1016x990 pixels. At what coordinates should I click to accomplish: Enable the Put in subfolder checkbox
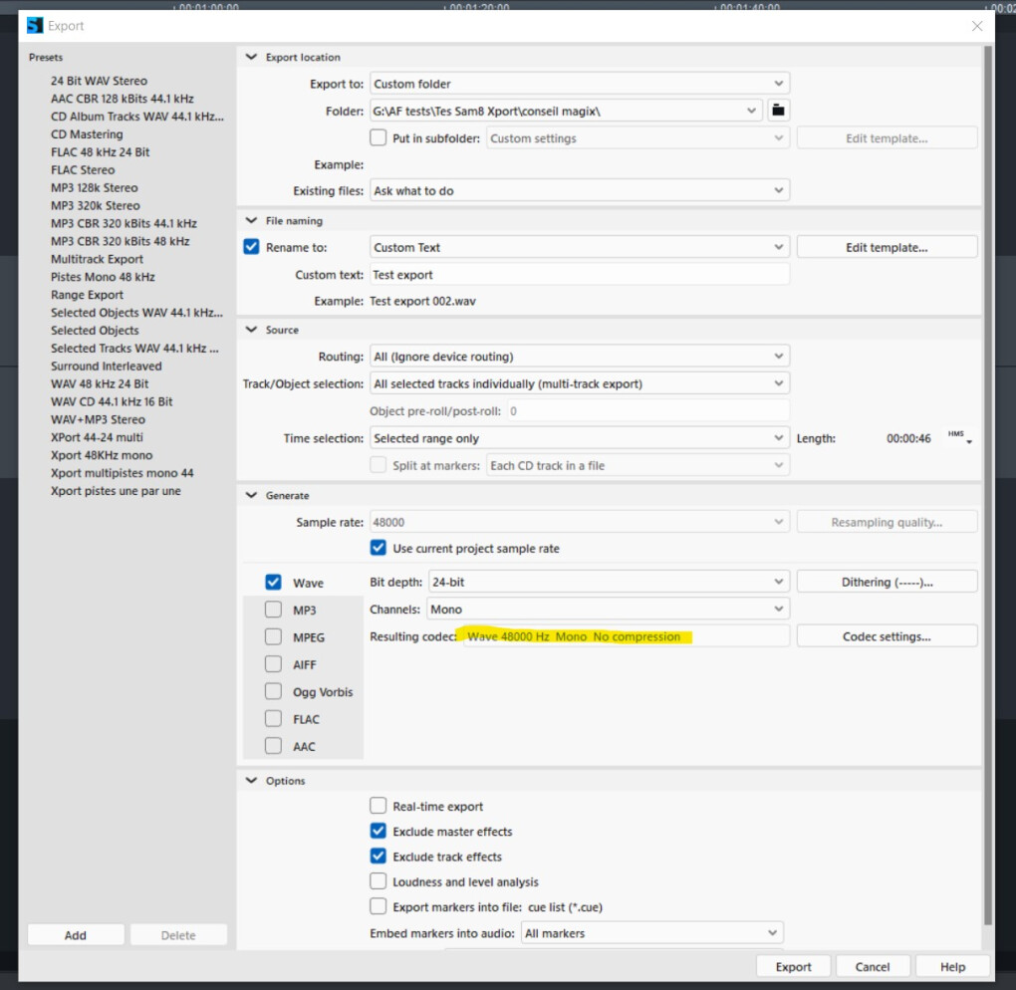tap(378, 138)
